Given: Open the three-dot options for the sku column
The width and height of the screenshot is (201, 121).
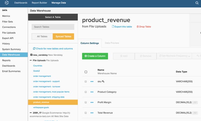Looking at the screenshot, I should pyautogui.click(x=92, y=81).
